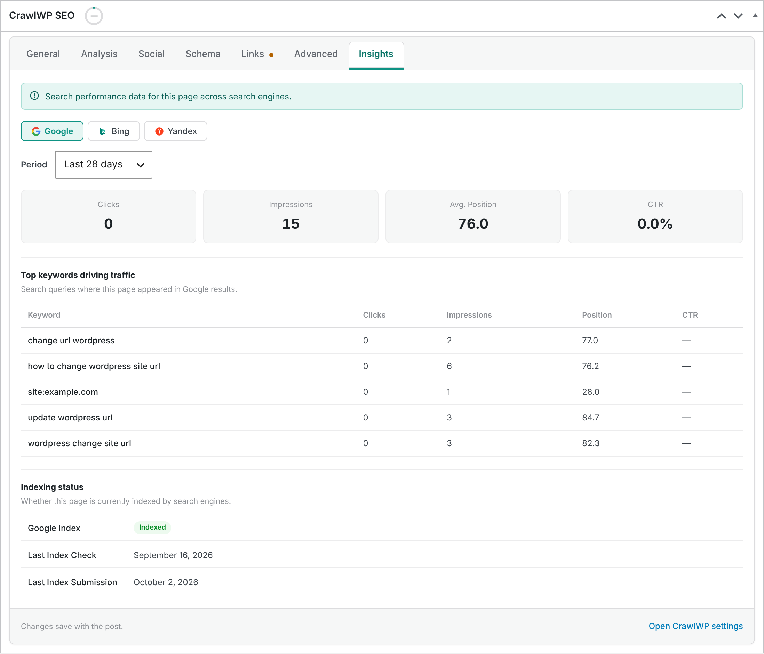
Task: Go to the Social tab
Action: click(152, 54)
